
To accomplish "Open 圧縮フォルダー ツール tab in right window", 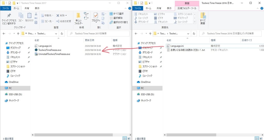I will [x=187, y=8].
